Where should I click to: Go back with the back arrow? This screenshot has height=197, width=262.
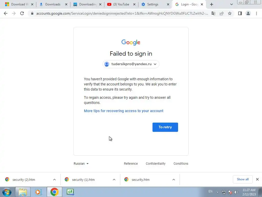(x=6, y=13)
